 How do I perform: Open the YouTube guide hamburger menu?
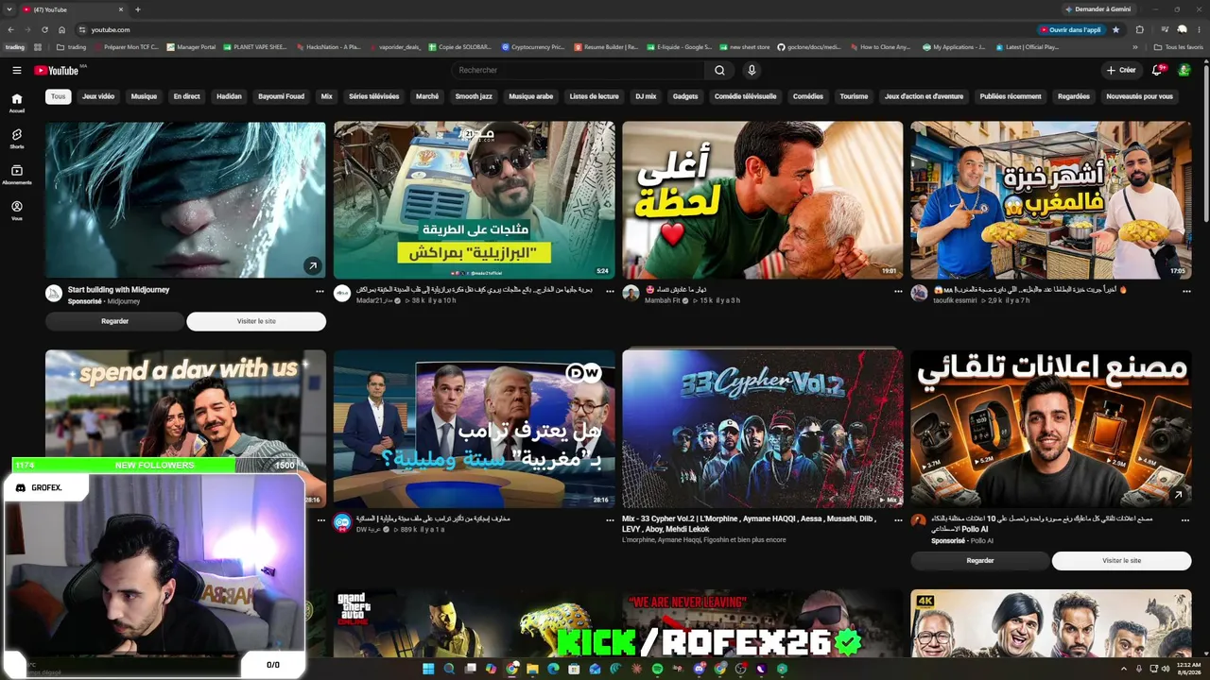[x=17, y=70]
